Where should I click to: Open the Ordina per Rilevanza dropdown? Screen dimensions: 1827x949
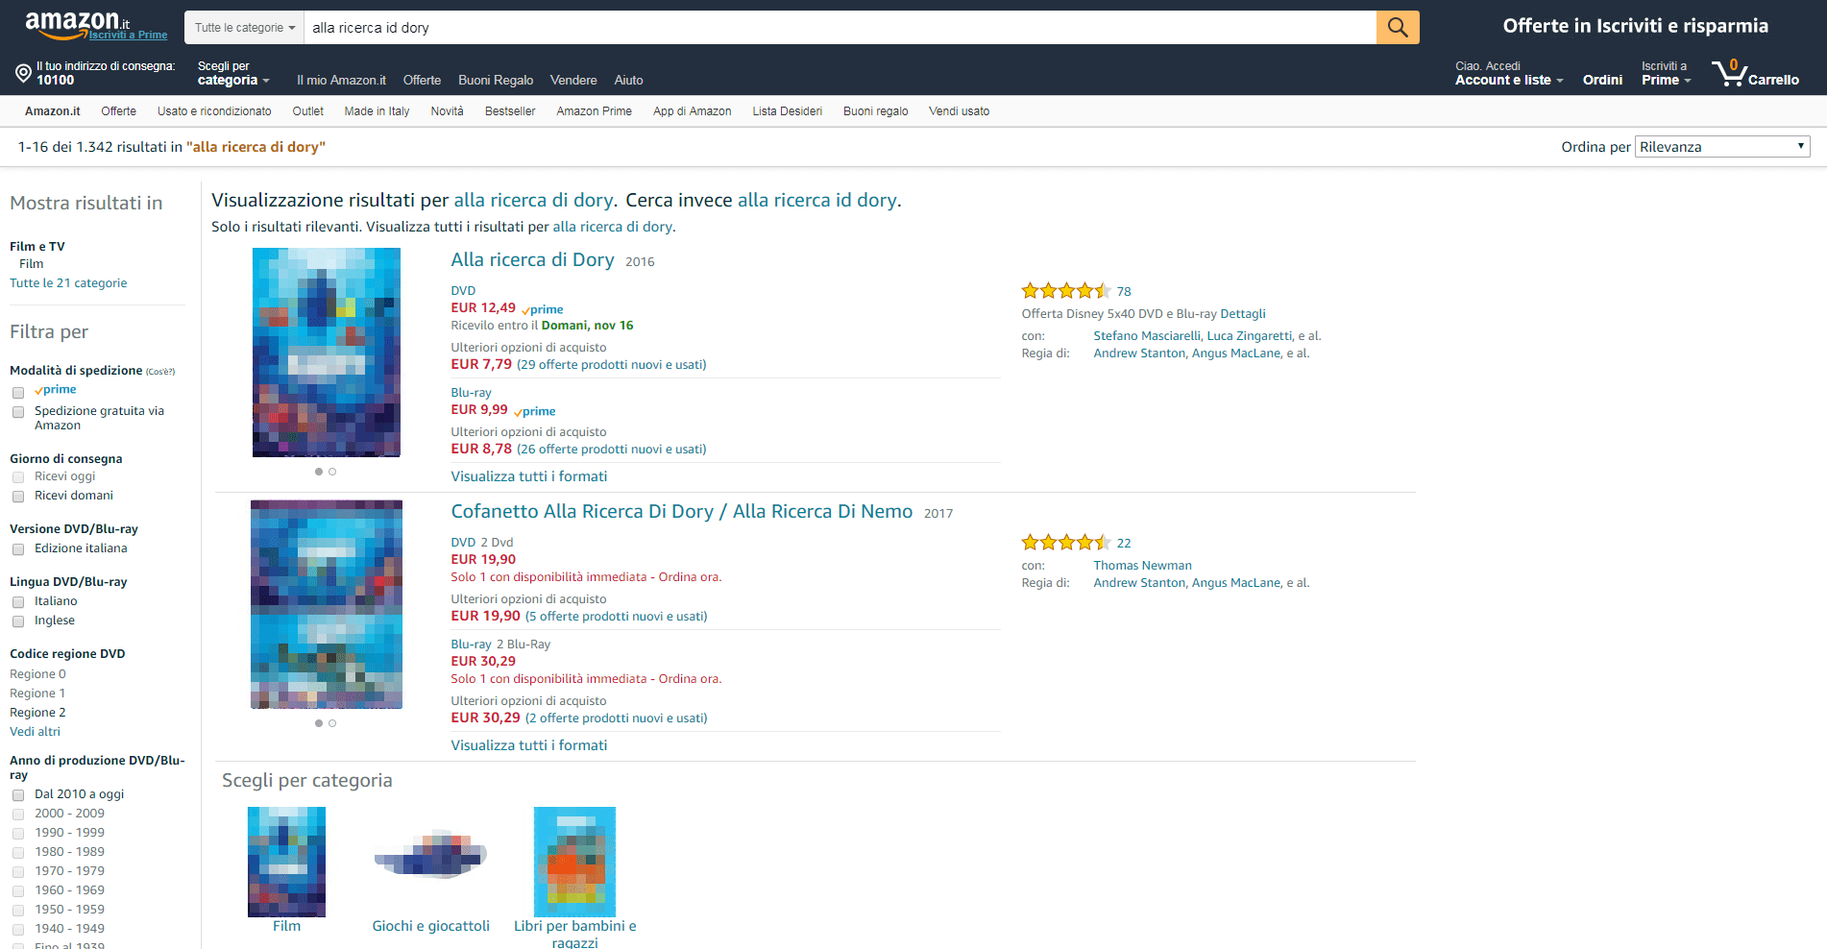click(1722, 146)
